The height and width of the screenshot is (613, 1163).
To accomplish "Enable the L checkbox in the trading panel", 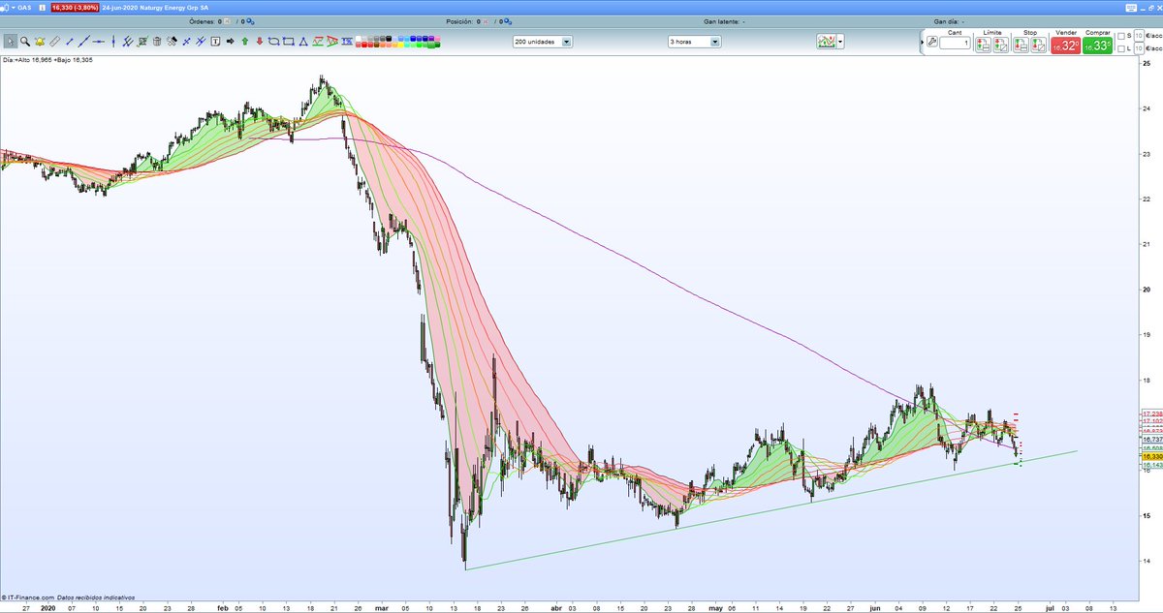I will coord(1119,46).
